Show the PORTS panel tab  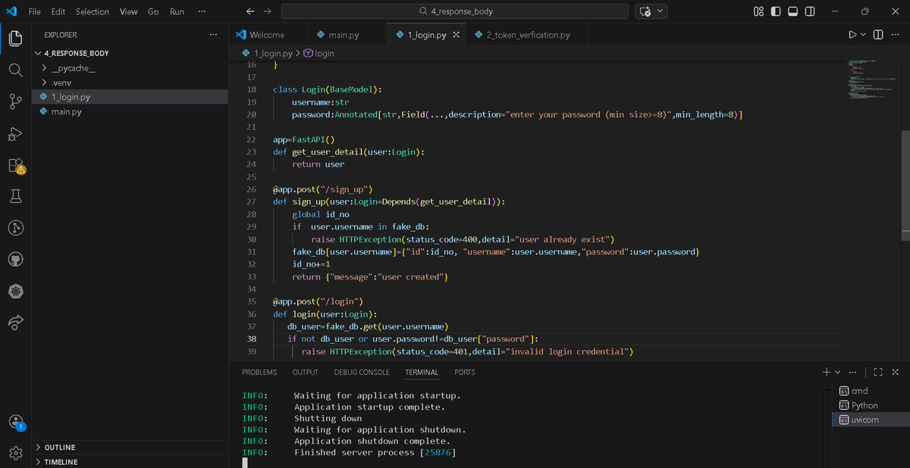465,372
